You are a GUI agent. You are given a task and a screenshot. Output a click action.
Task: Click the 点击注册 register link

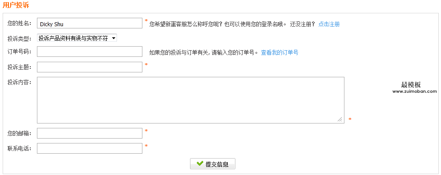(329, 24)
